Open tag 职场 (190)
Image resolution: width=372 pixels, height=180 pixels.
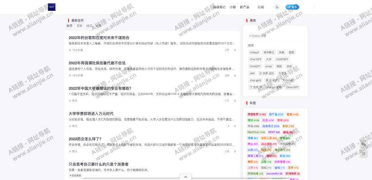pyautogui.click(x=289, y=126)
